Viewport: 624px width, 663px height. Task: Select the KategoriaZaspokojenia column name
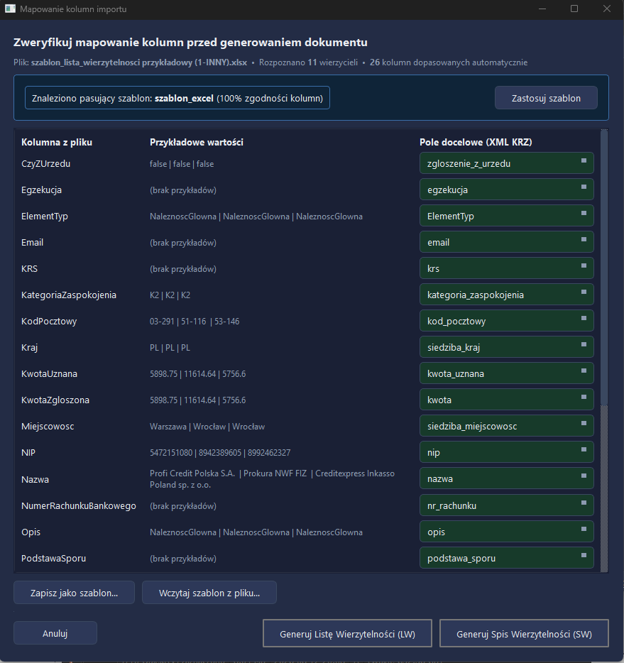coord(68,295)
